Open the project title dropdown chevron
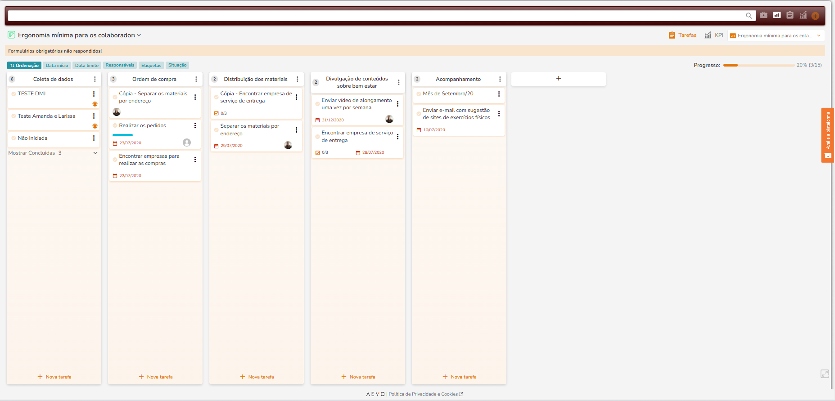Image resolution: width=835 pixels, height=401 pixels. coord(139,35)
